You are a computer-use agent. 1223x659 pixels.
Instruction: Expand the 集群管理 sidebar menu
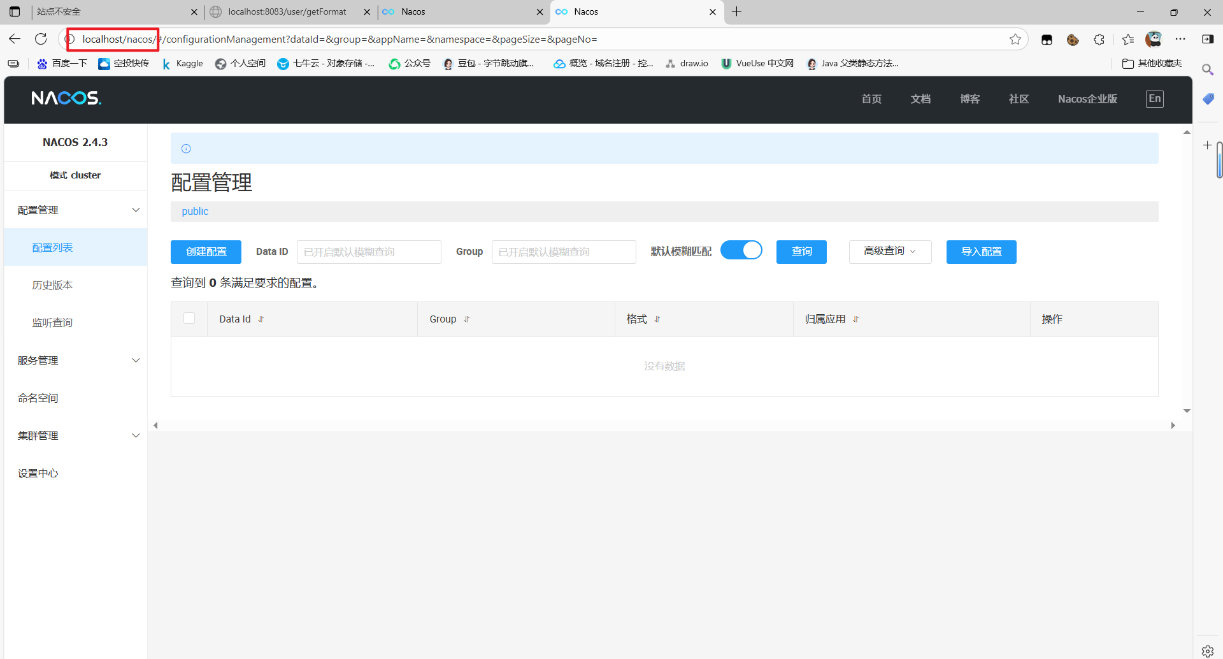tap(76, 436)
